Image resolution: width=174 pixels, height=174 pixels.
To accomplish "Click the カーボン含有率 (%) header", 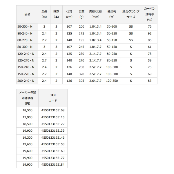I will coord(150,14).
